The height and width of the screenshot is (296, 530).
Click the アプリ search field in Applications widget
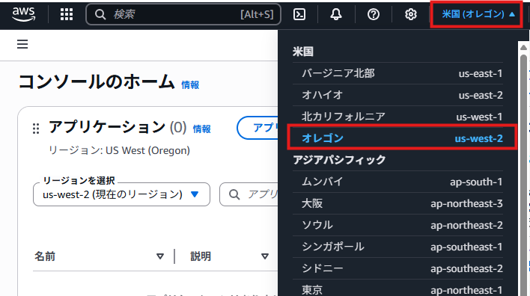click(249, 194)
